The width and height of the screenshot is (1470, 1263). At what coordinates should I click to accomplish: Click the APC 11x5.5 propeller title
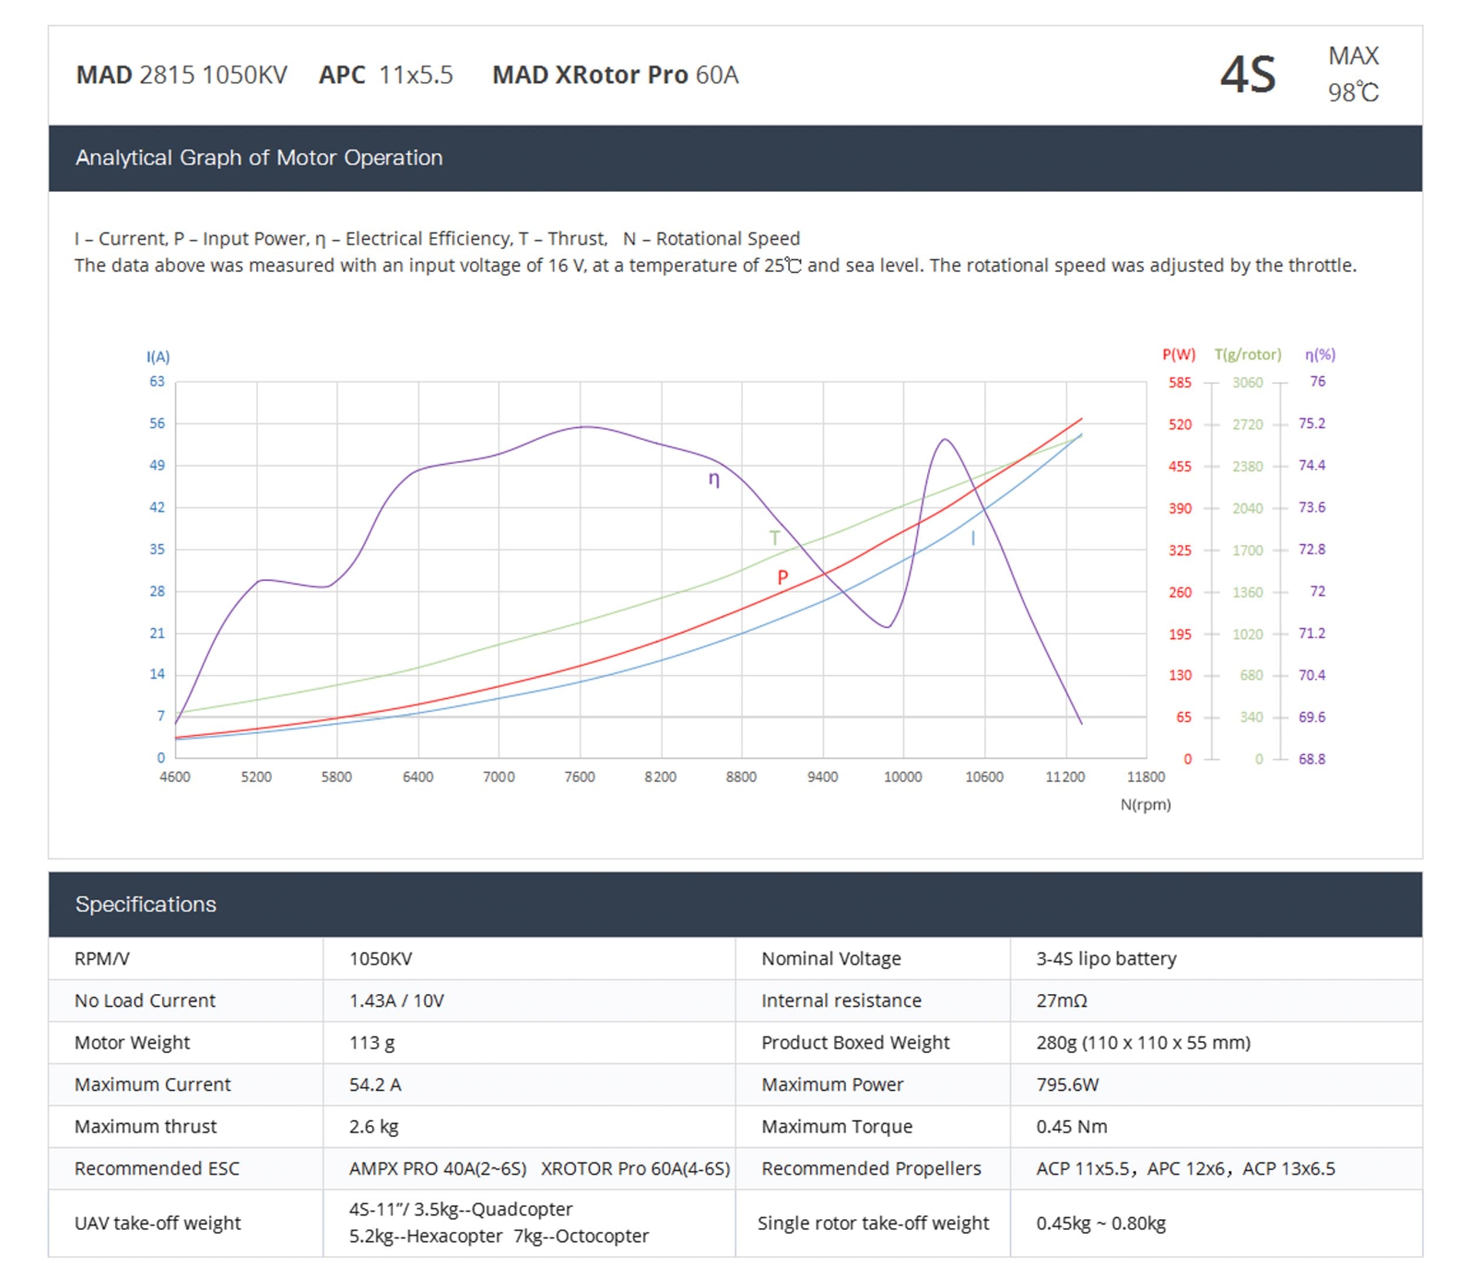[385, 75]
